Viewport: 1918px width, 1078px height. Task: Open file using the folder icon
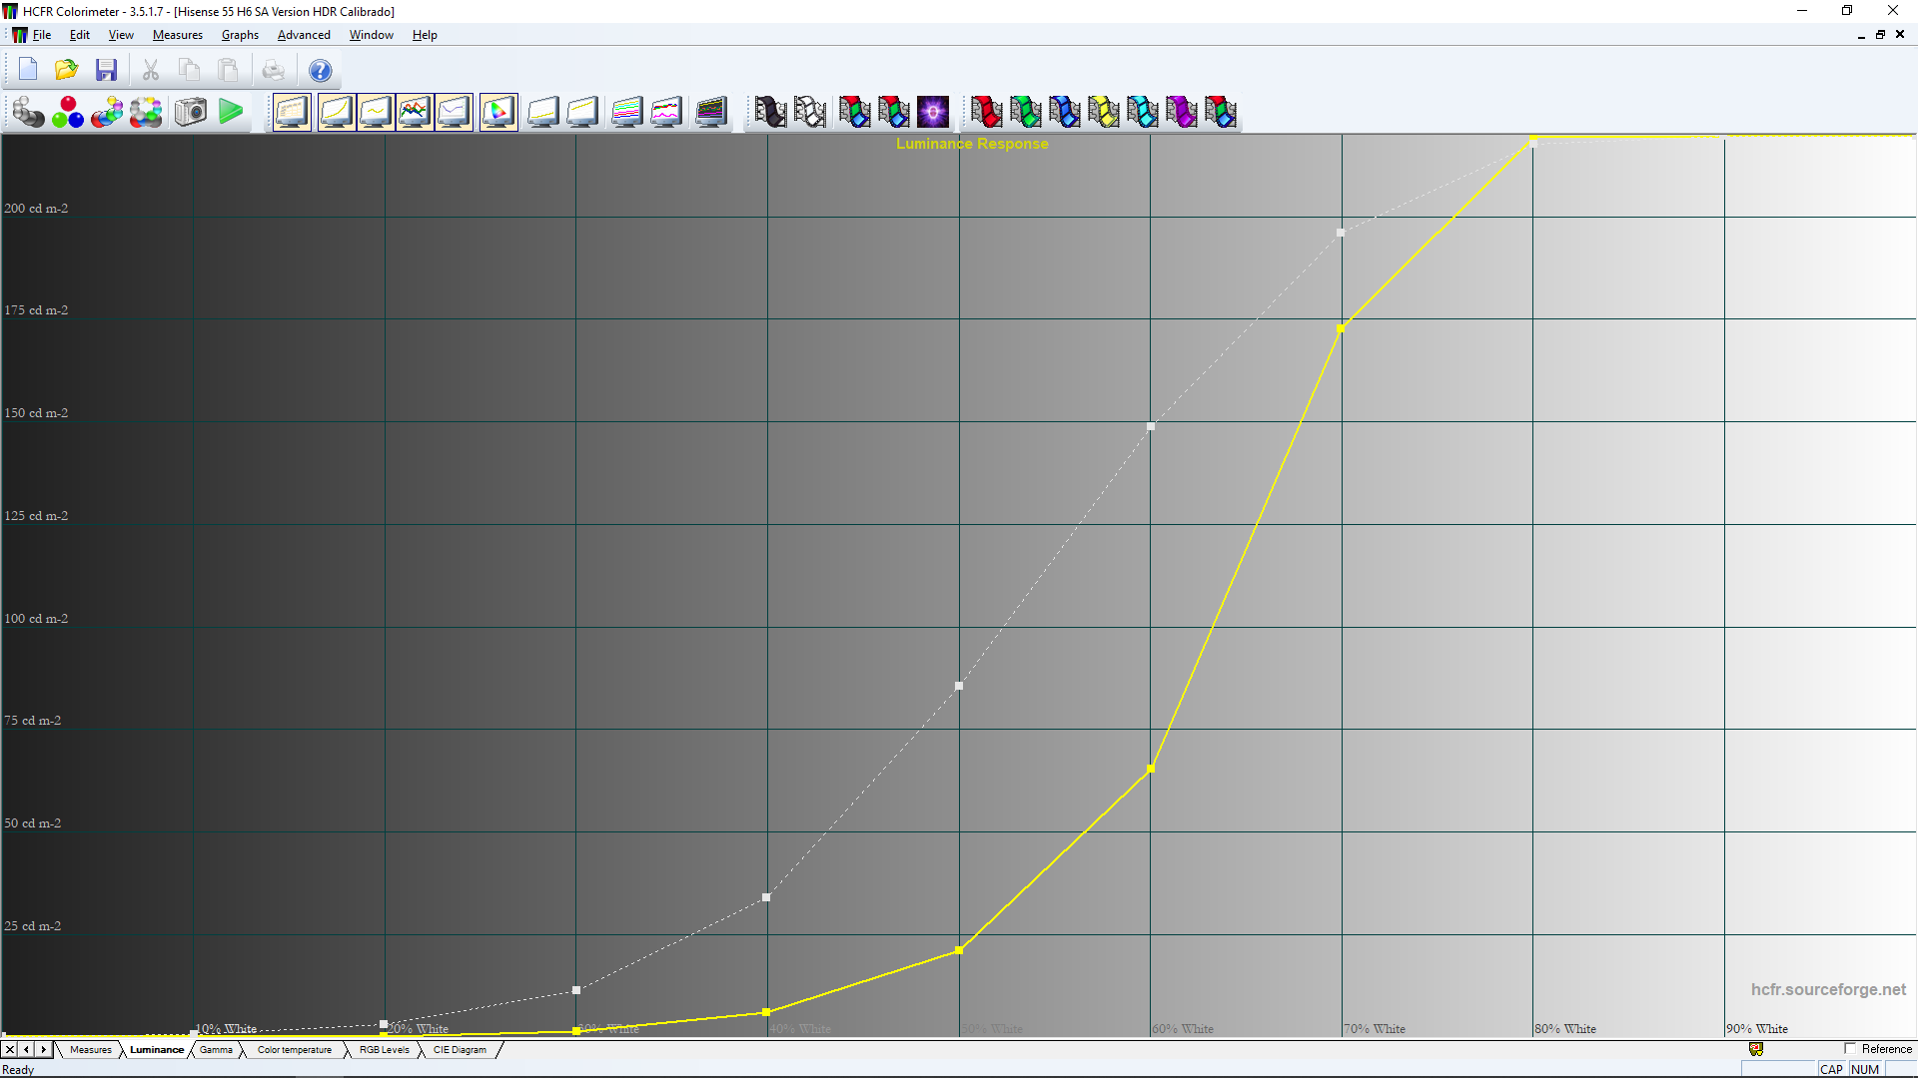66,70
